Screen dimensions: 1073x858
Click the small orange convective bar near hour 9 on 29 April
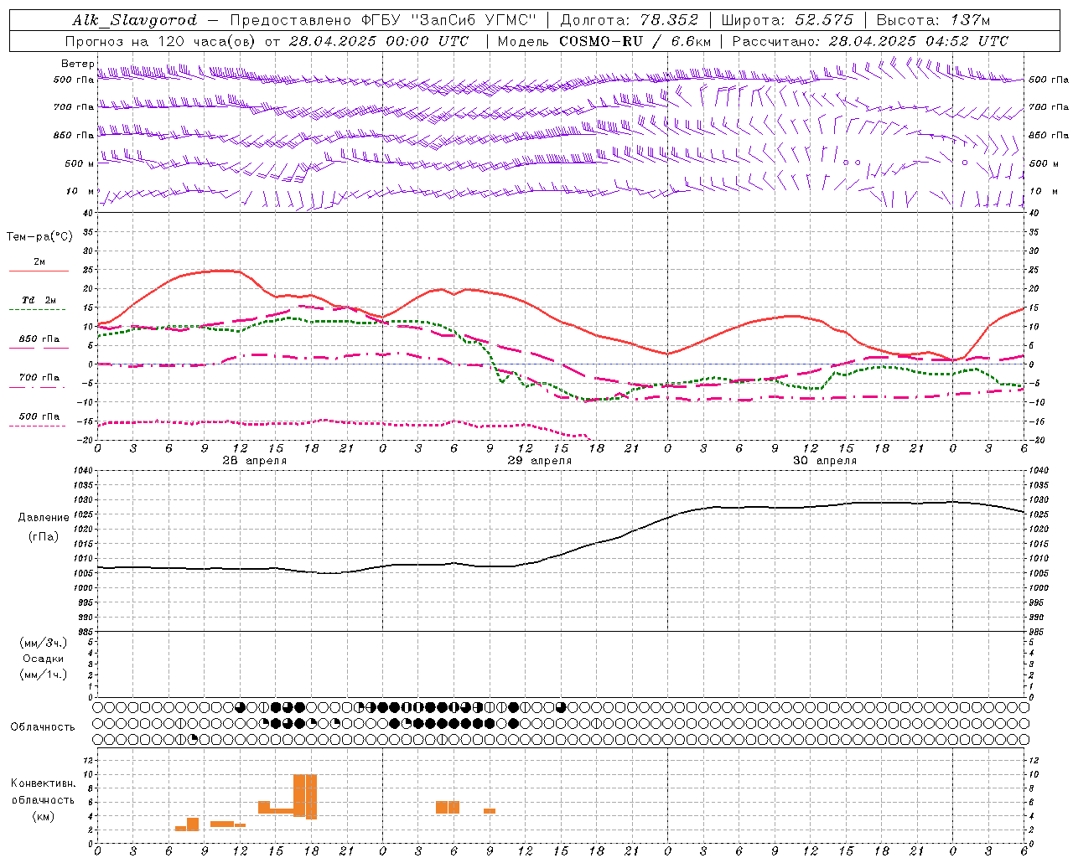pos(490,811)
